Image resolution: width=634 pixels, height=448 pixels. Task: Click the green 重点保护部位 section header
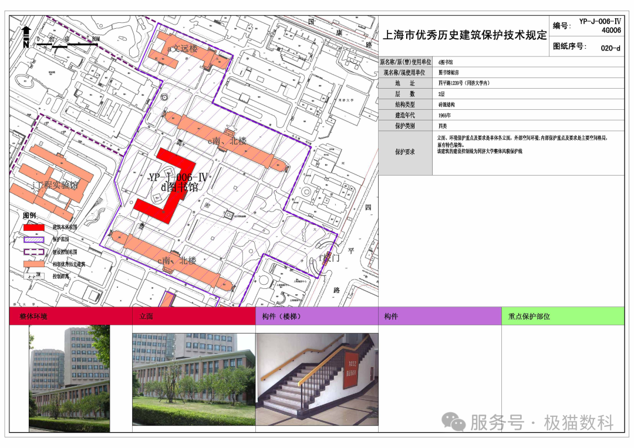[x=563, y=316]
